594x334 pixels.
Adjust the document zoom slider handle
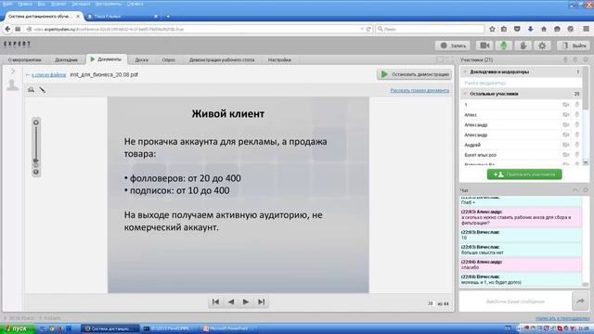[36, 161]
